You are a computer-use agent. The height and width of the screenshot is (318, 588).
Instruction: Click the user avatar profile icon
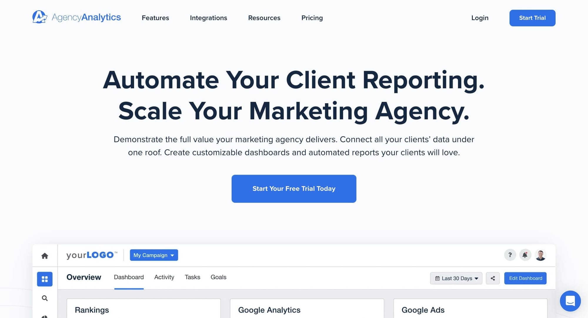coord(540,255)
